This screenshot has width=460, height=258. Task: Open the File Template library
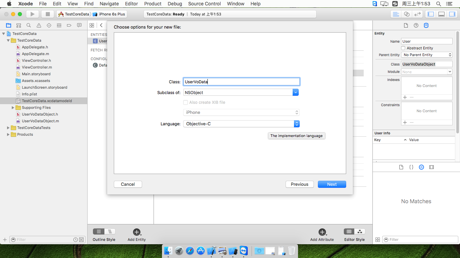coord(401,167)
